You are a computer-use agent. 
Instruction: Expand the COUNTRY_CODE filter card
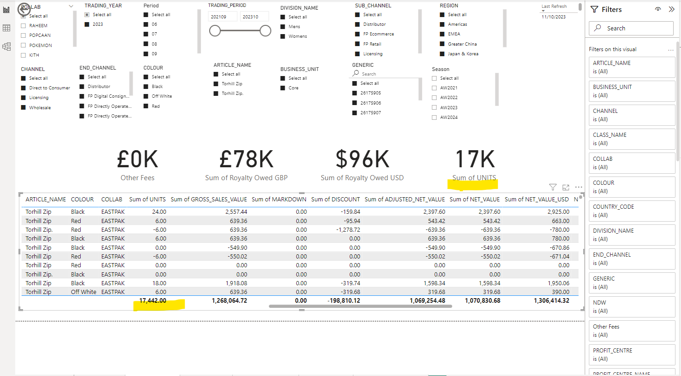(632, 211)
